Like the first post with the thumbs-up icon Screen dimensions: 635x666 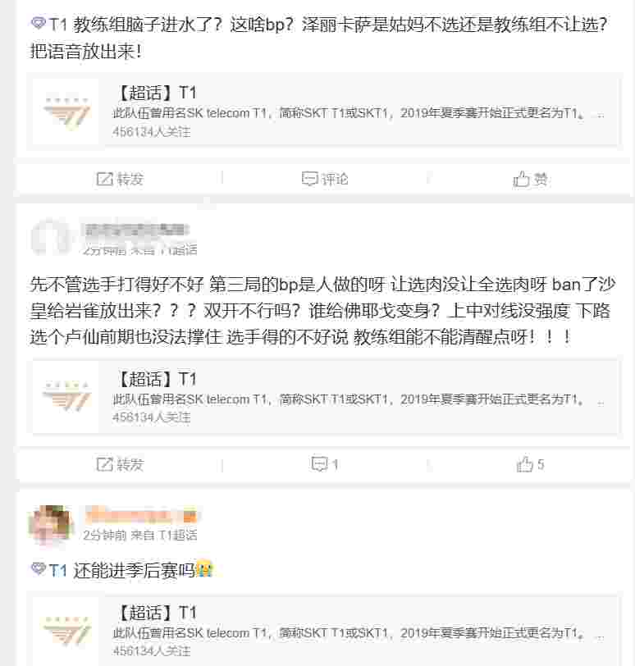pos(521,179)
